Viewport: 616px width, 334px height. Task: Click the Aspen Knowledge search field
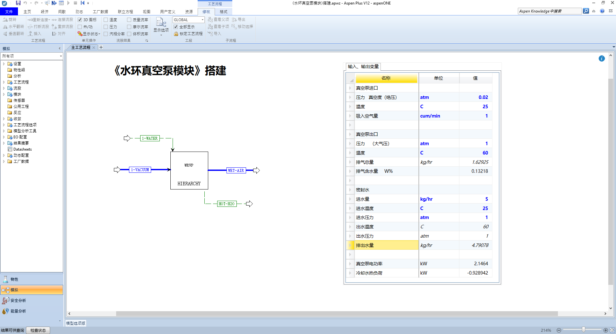pos(550,11)
